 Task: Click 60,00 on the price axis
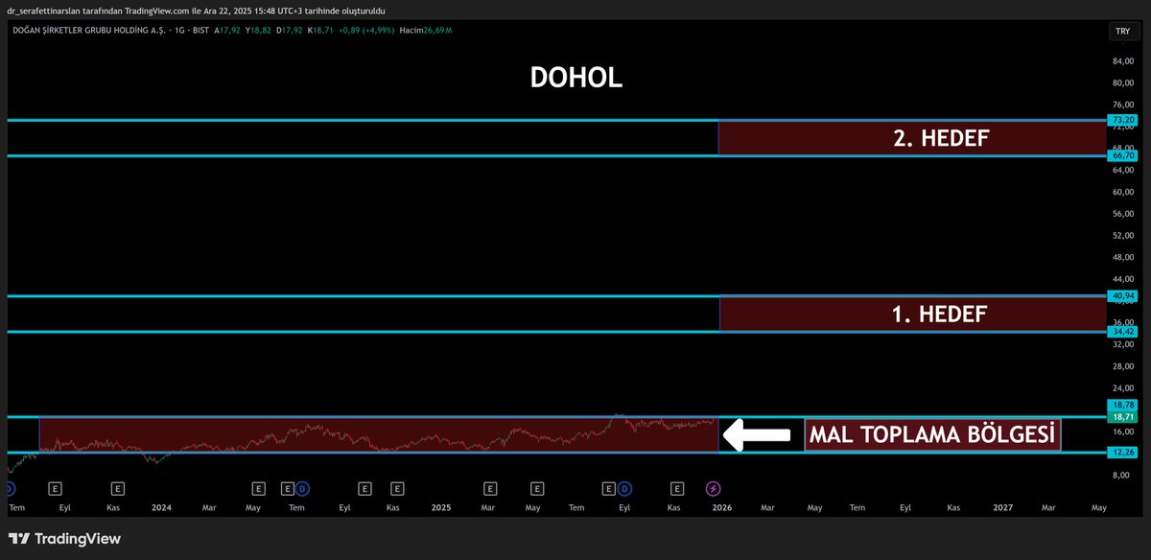click(x=1121, y=192)
